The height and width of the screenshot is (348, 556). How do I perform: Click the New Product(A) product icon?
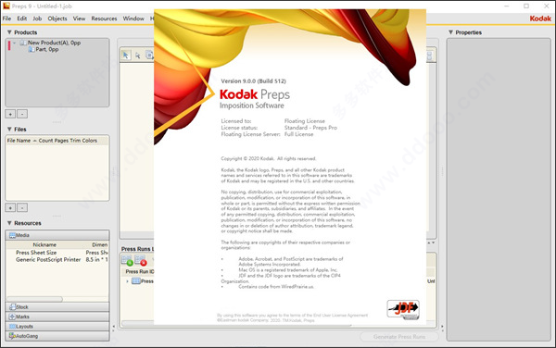23,43
